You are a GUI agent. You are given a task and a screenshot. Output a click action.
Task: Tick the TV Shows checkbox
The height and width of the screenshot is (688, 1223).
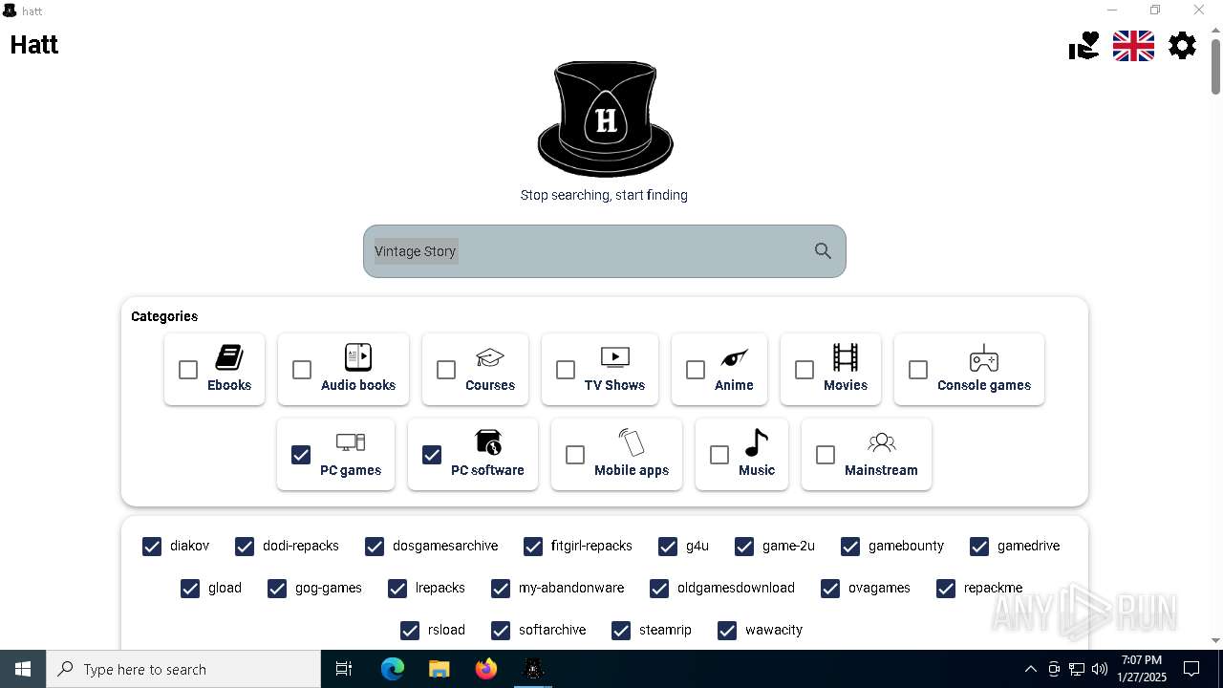click(566, 370)
